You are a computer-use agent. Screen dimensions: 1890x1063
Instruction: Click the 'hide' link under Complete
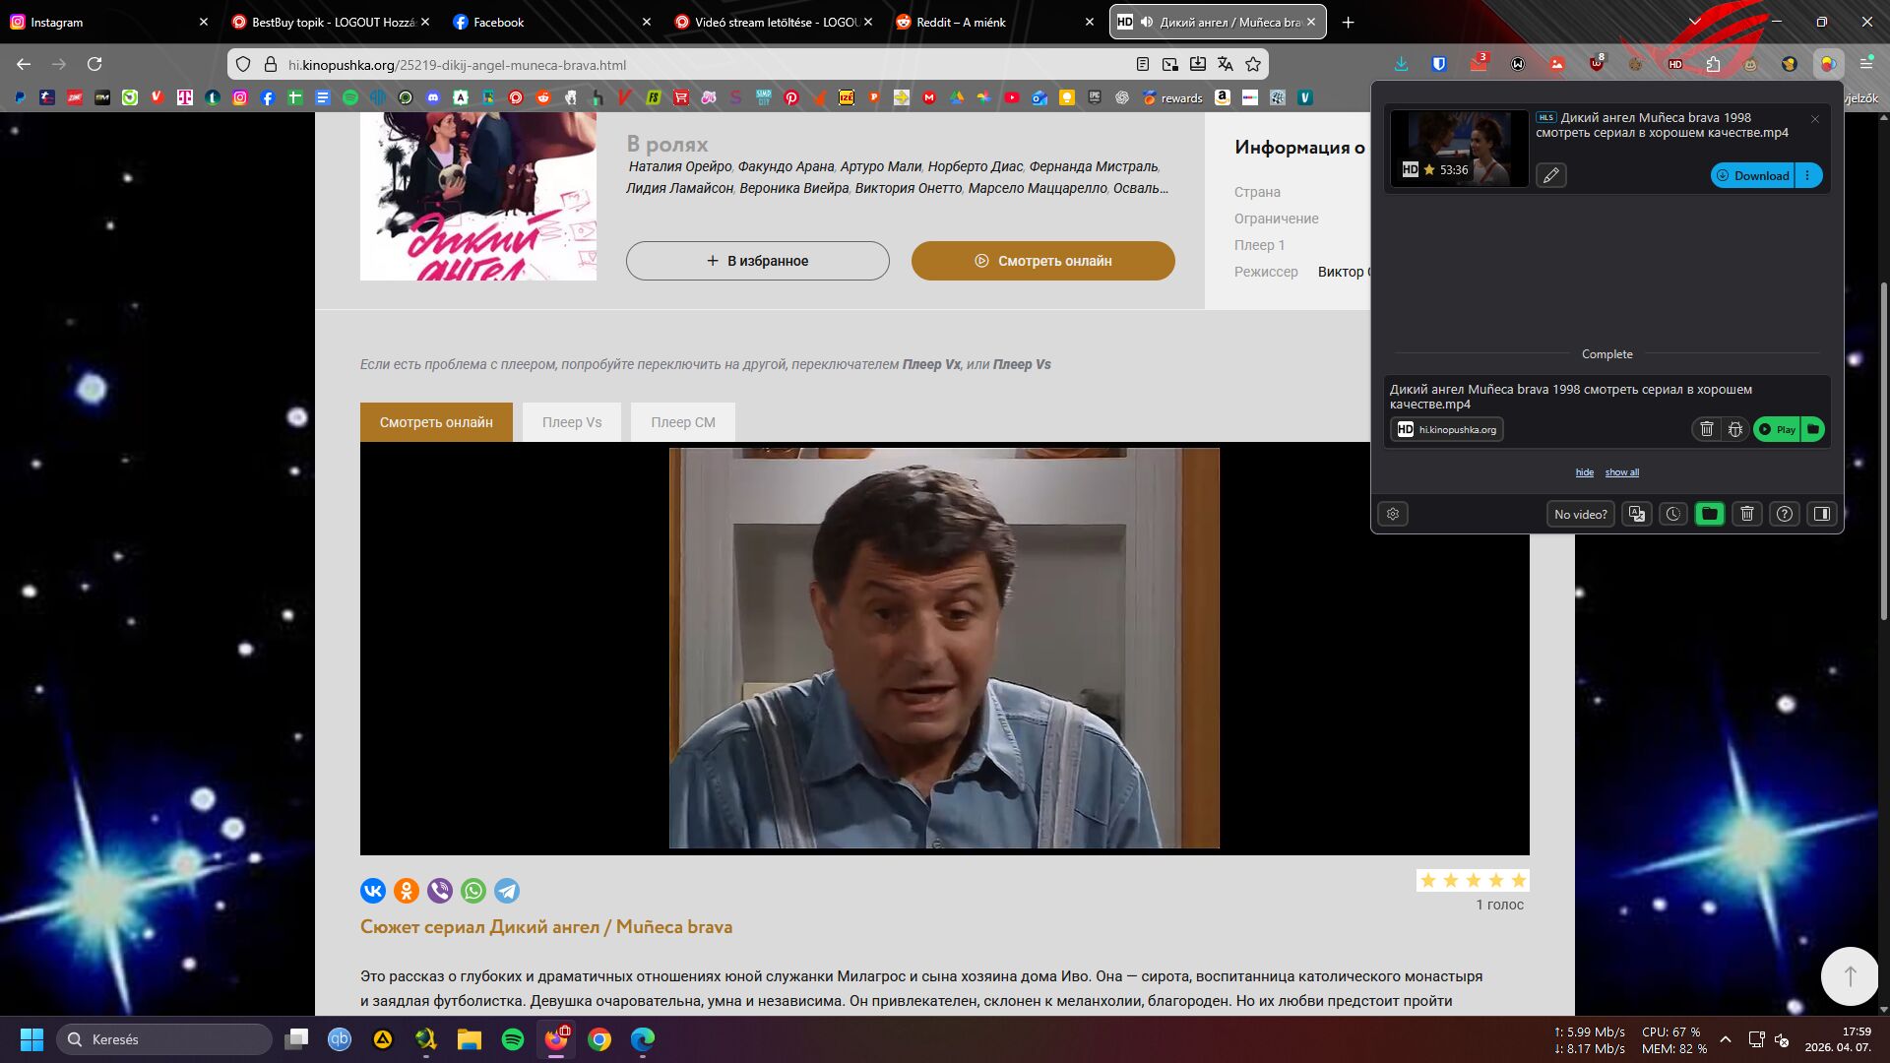coord(1584,472)
